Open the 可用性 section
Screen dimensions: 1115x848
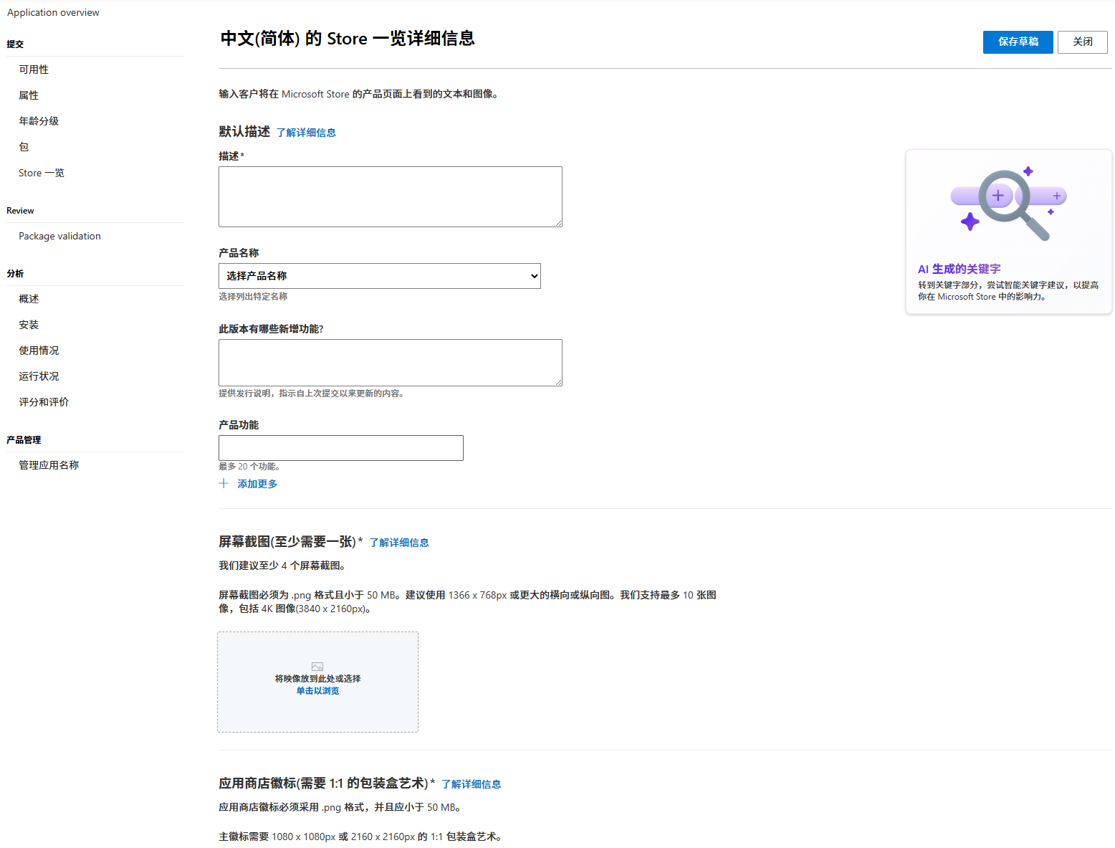tap(34, 69)
